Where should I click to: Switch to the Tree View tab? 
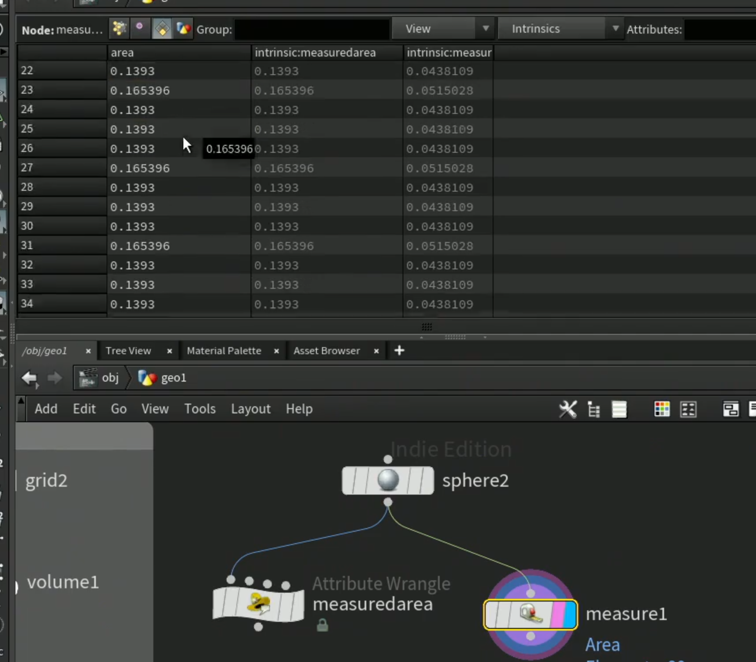click(x=128, y=351)
